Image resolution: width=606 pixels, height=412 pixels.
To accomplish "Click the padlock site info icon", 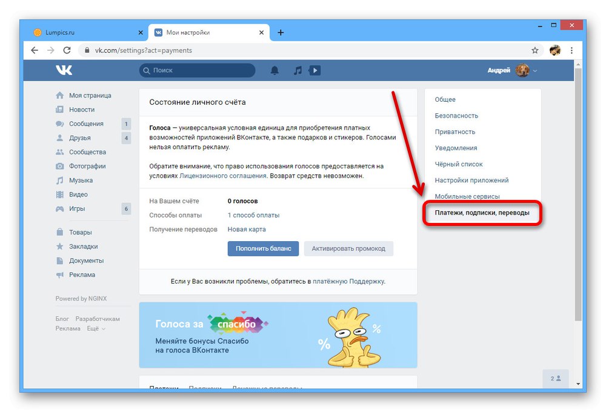I will 87,50.
